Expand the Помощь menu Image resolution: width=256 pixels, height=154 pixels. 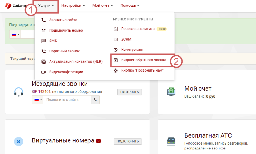(130, 5)
